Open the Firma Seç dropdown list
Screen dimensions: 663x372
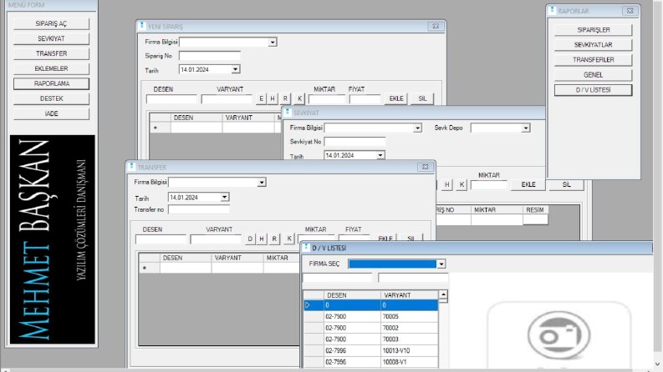click(x=441, y=264)
